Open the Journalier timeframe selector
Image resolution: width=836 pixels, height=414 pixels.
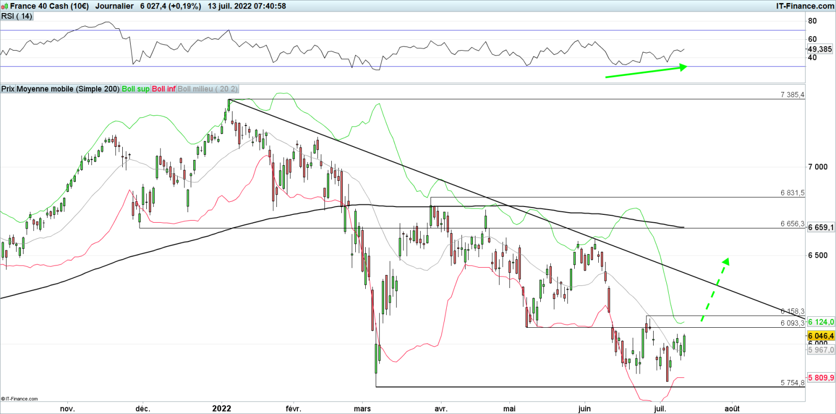click(x=114, y=6)
